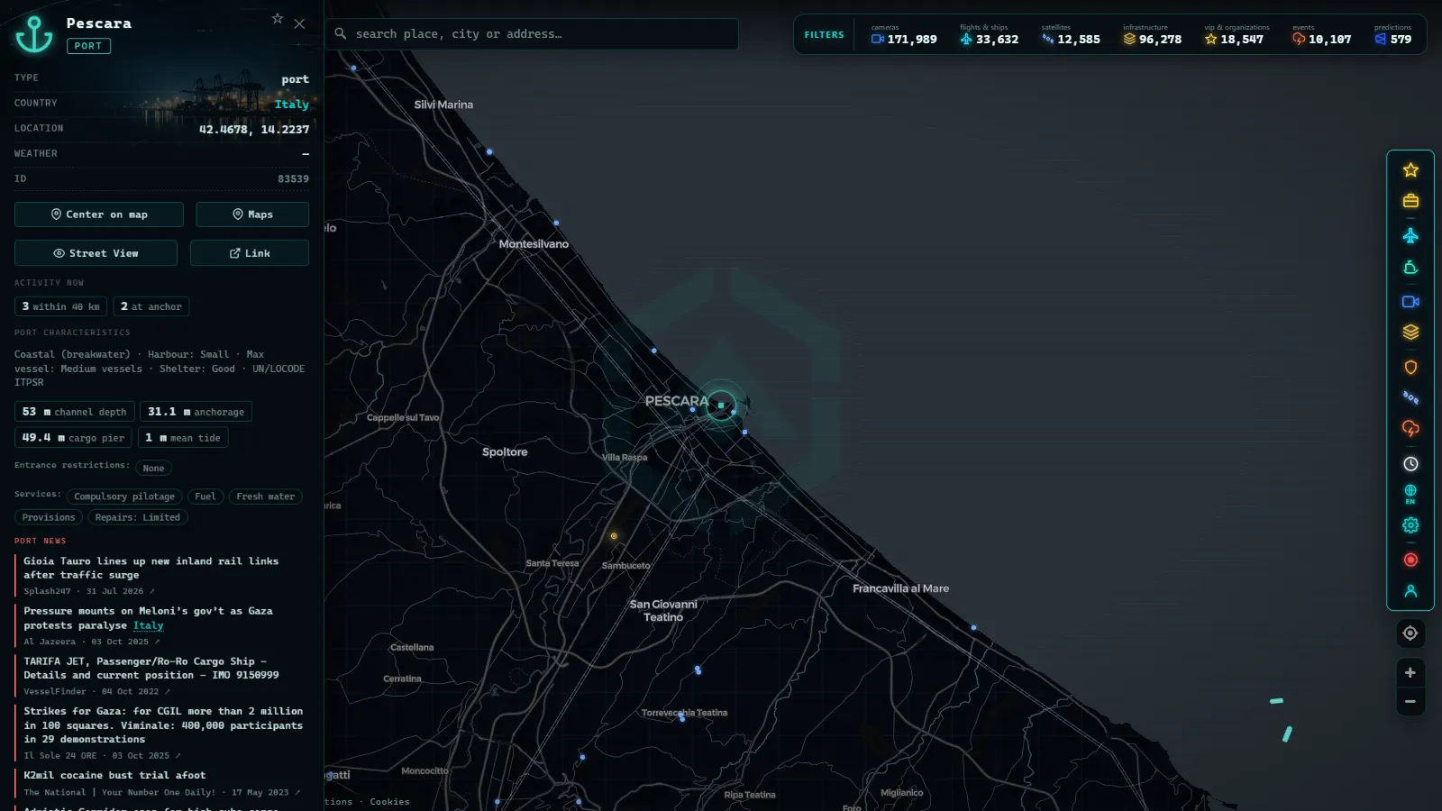
Task: Click the '2 at anchor' activity chip
Action: pos(151,306)
